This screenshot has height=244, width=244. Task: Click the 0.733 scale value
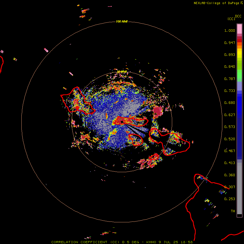(230, 91)
